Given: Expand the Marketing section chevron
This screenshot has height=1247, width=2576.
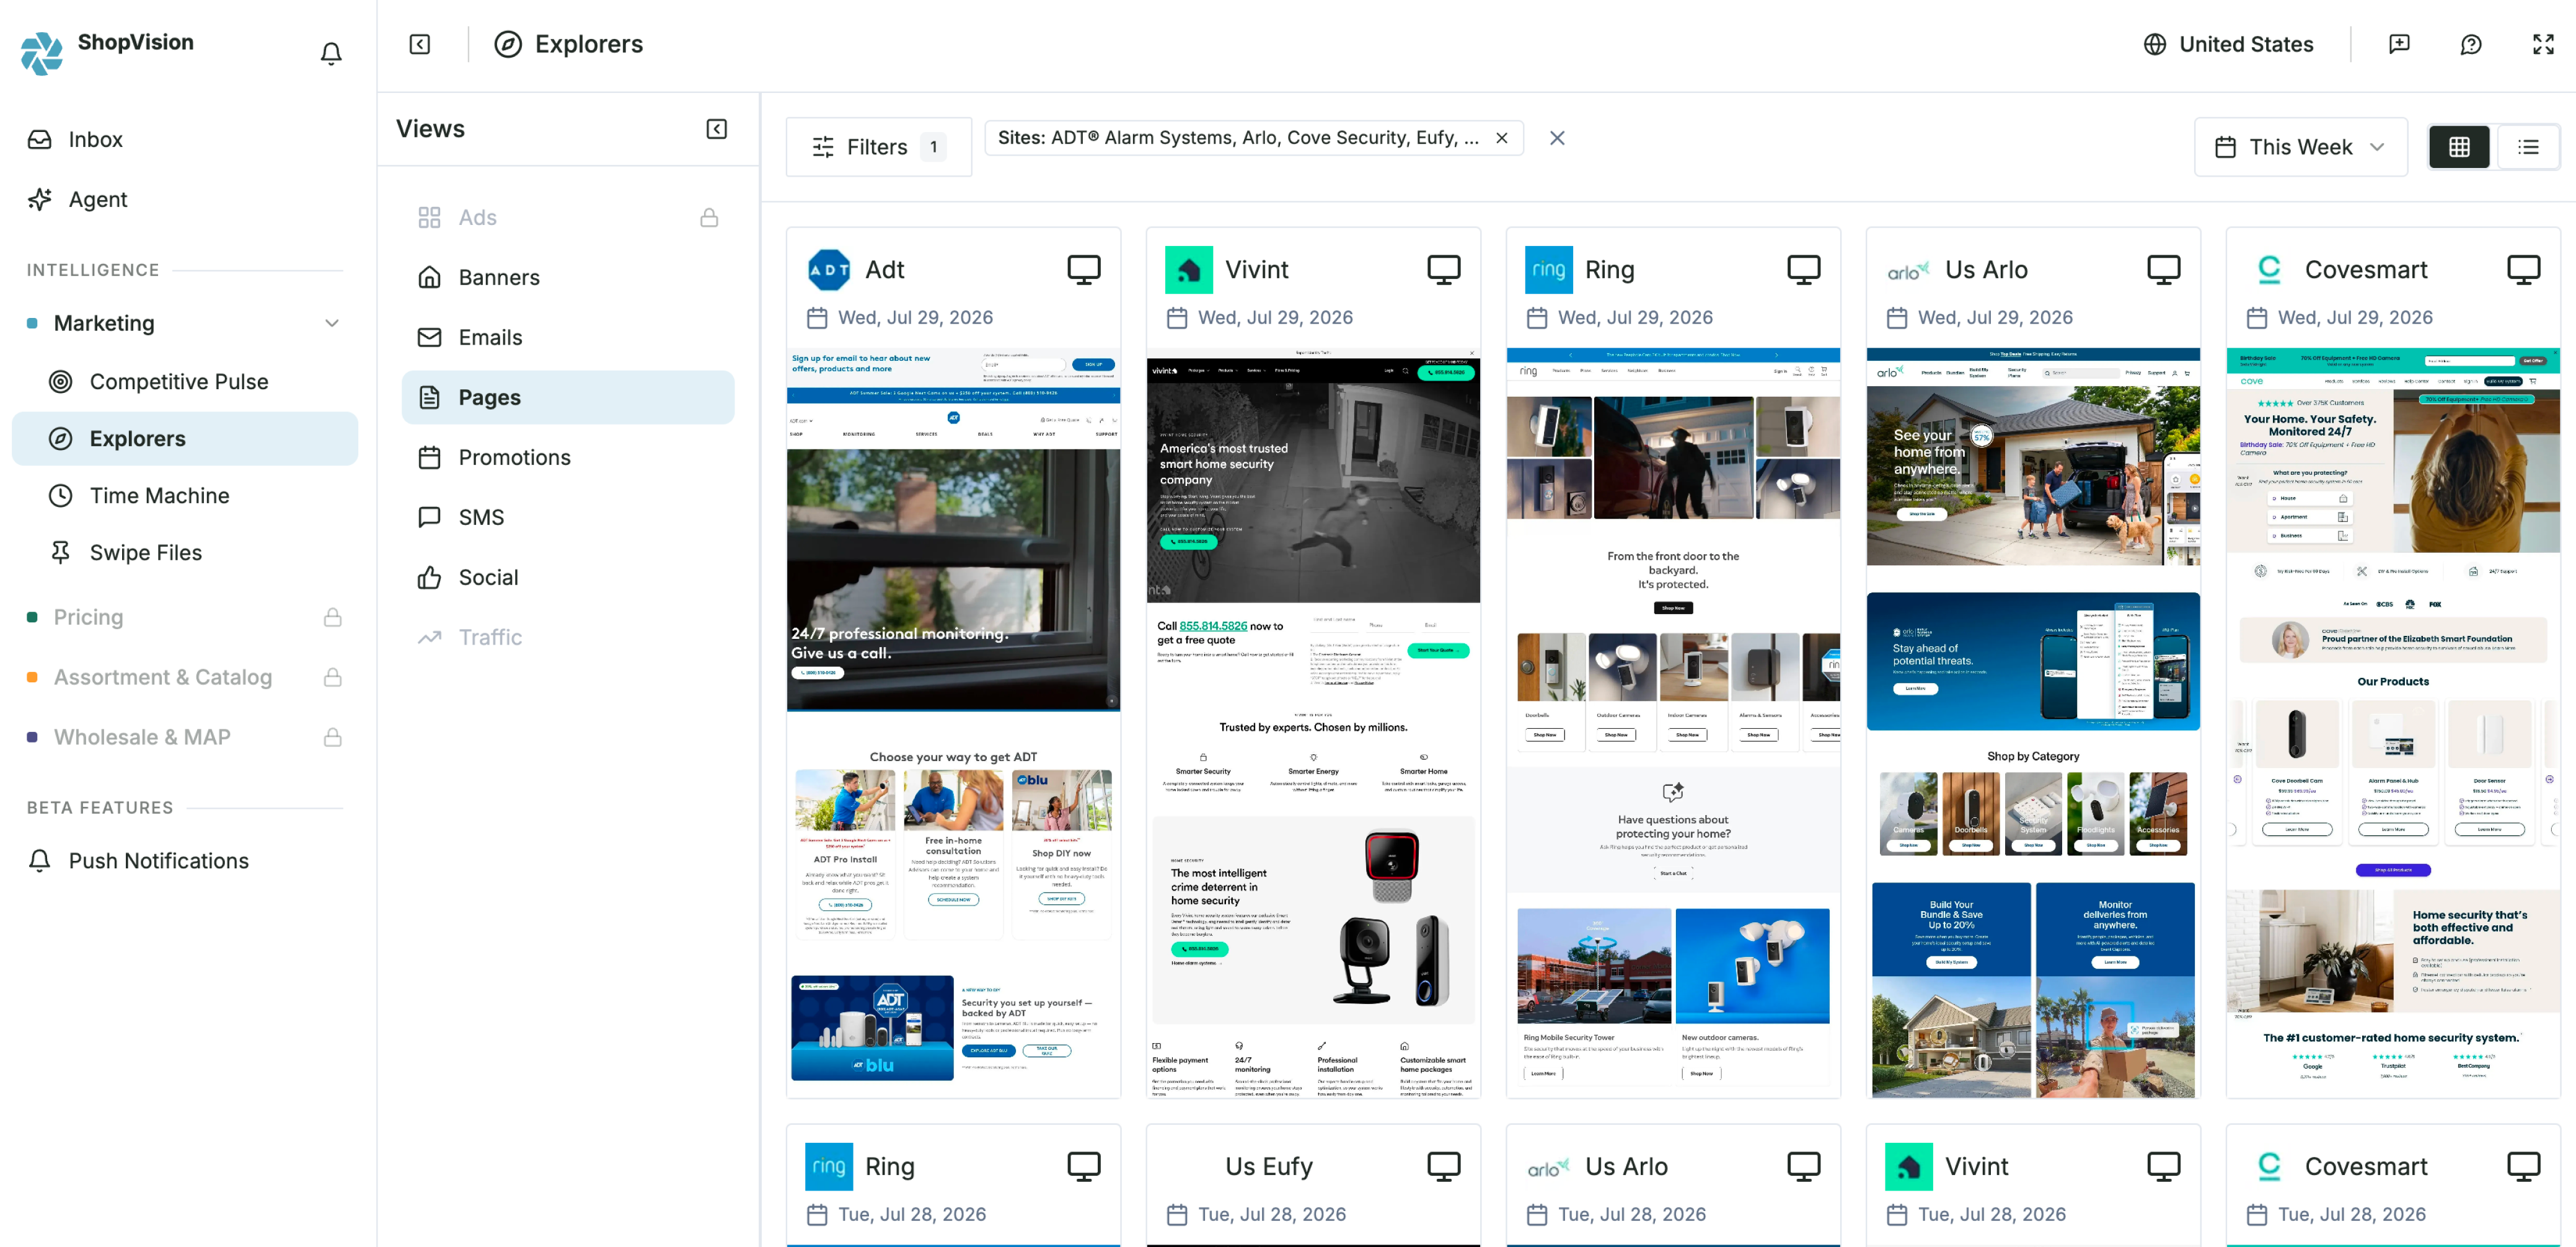Looking at the screenshot, I should coord(332,323).
